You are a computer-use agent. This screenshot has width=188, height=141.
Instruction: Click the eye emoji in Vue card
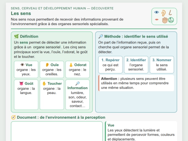[22, 65]
